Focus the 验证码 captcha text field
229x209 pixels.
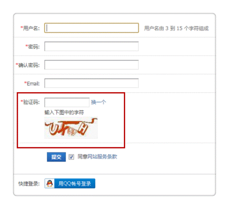click(x=67, y=102)
